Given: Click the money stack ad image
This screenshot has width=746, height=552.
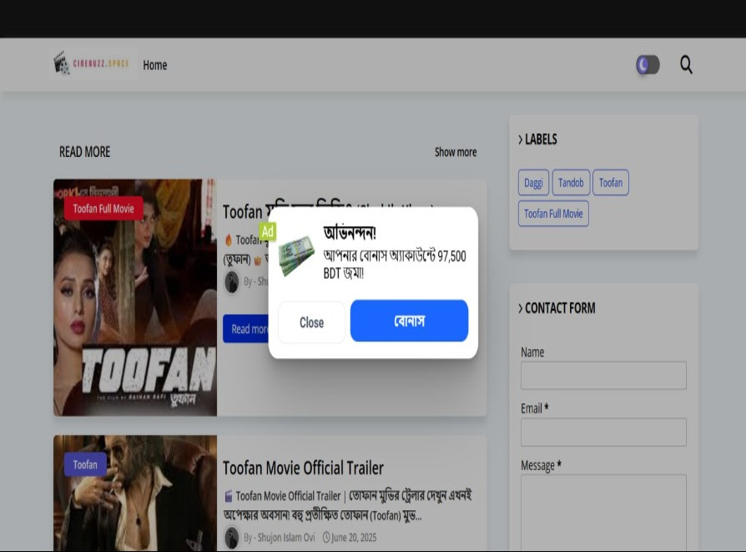Looking at the screenshot, I should (296, 255).
